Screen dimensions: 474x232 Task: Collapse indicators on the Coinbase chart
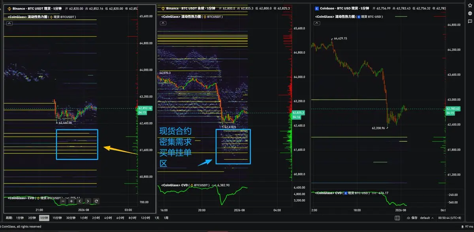(x=318, y=23)
